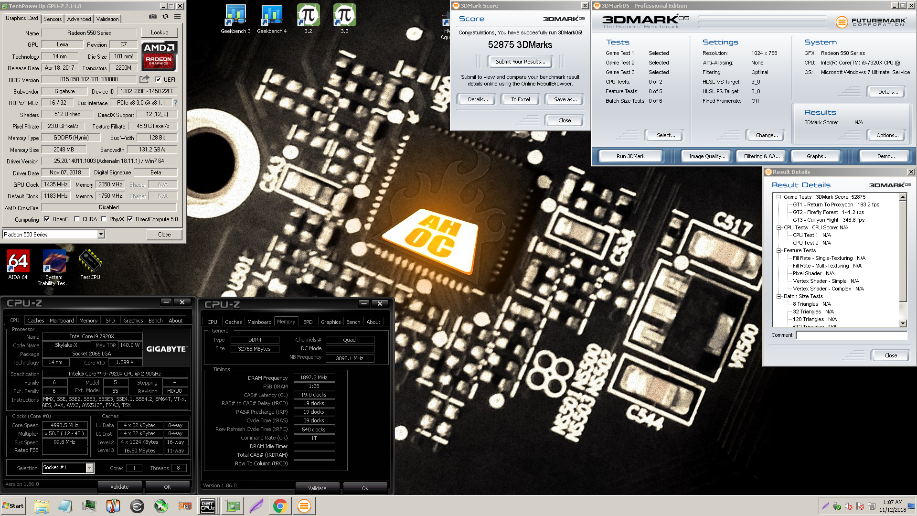This screenshot has height=516, width=917.
Task: Switch to the Validation tab in GPU-Z
Action: (107, 19)
